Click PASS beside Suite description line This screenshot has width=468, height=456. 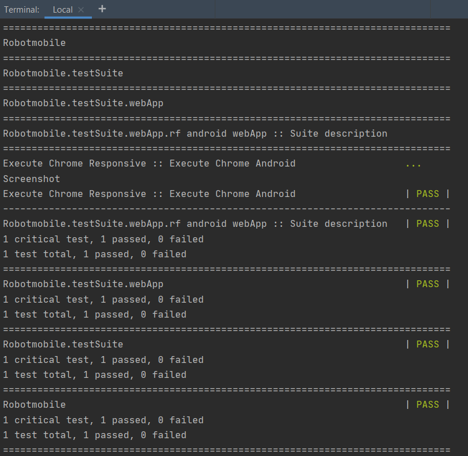click(428, 223)
